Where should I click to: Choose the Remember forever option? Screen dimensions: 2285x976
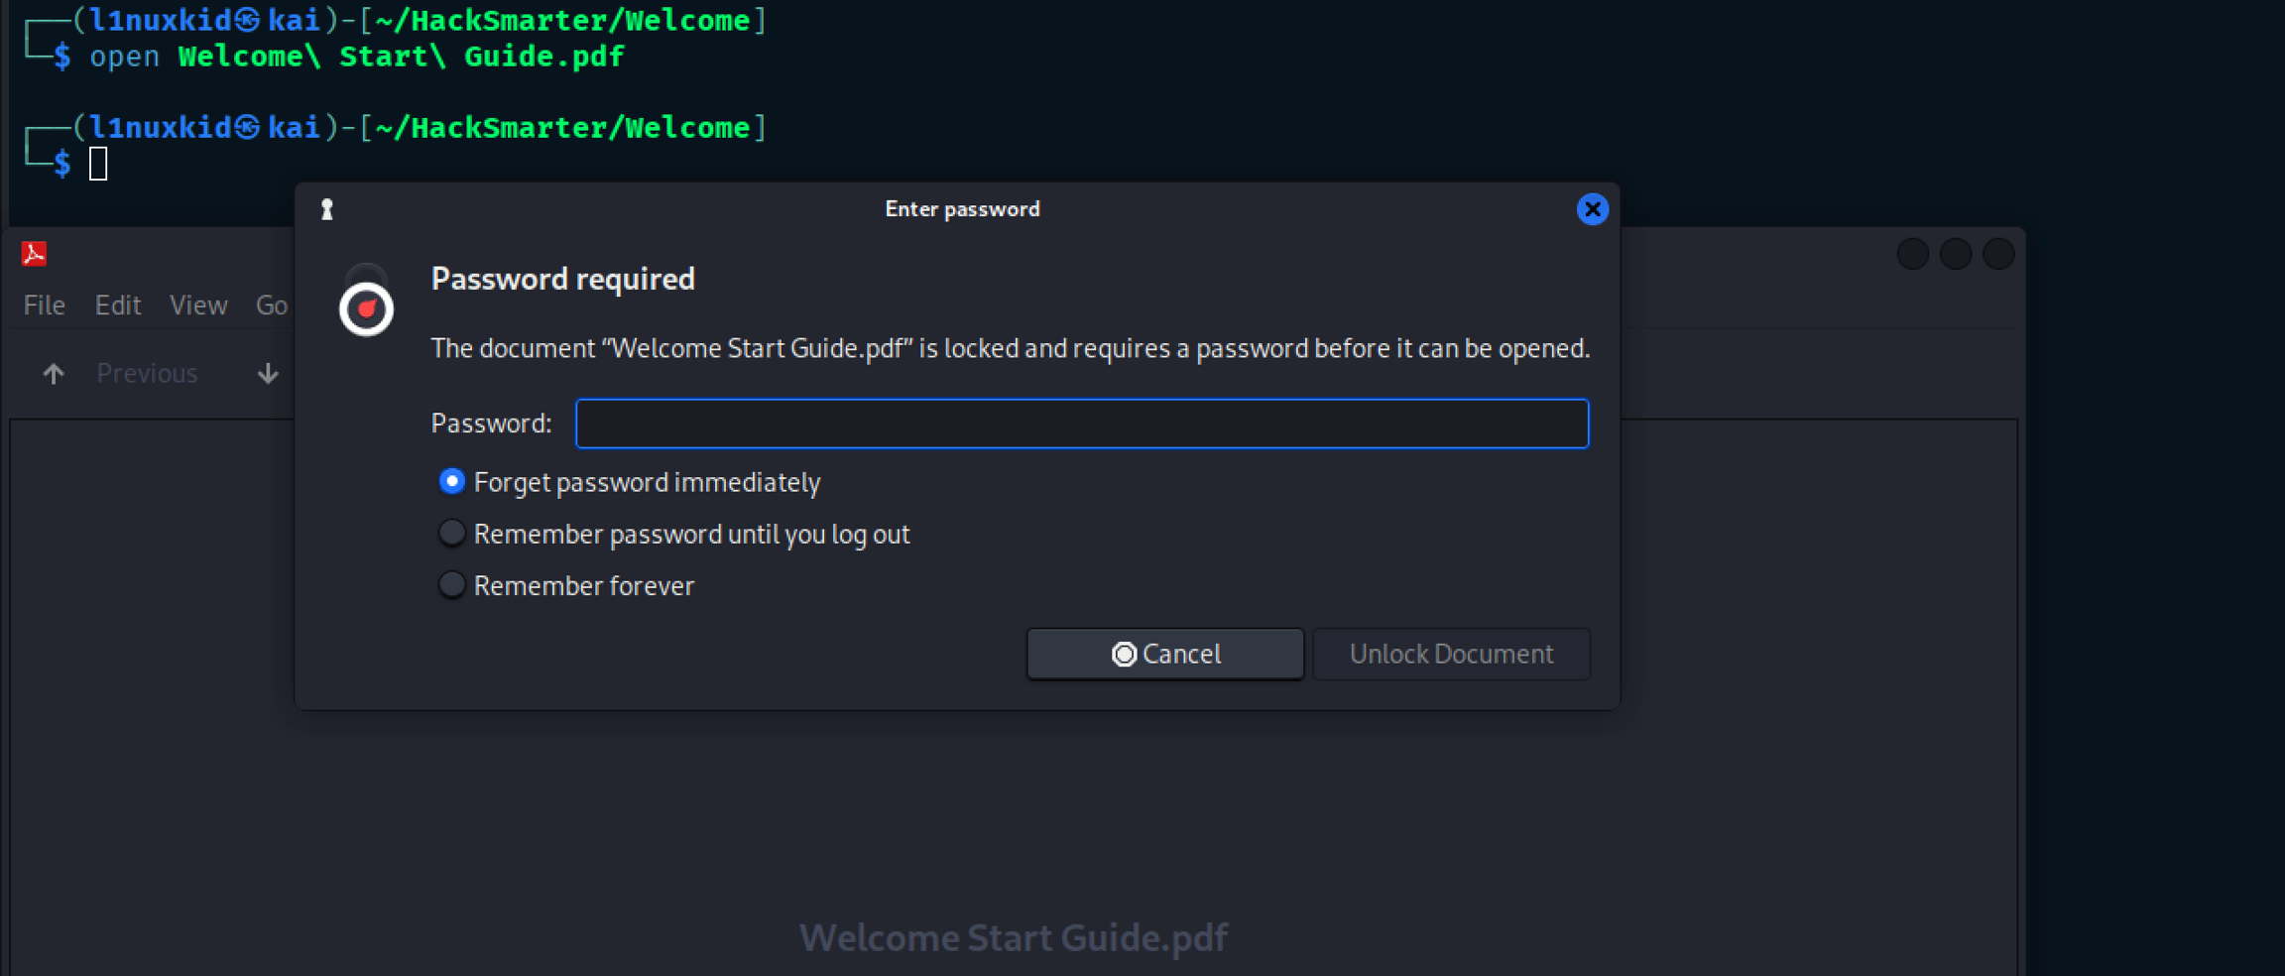tap(452, 585)
